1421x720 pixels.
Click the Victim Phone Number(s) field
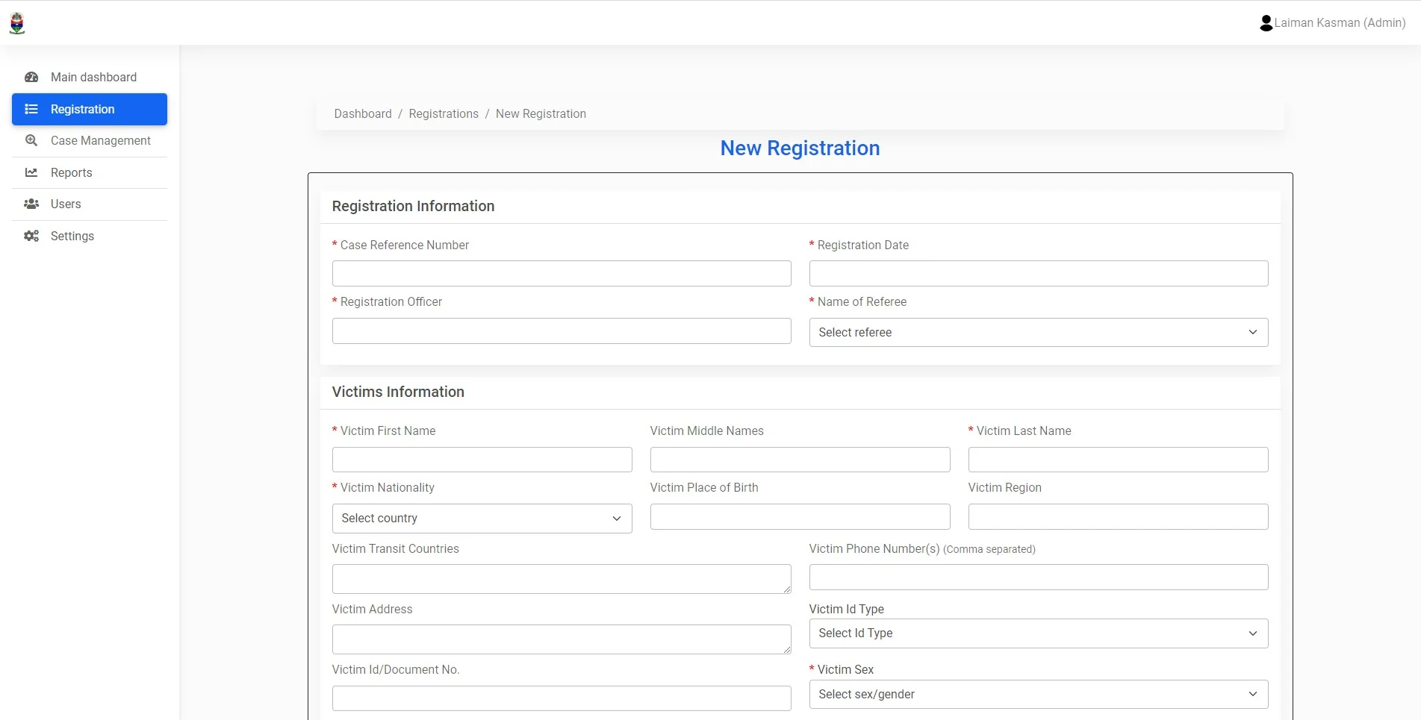(x=1037, y=577)
